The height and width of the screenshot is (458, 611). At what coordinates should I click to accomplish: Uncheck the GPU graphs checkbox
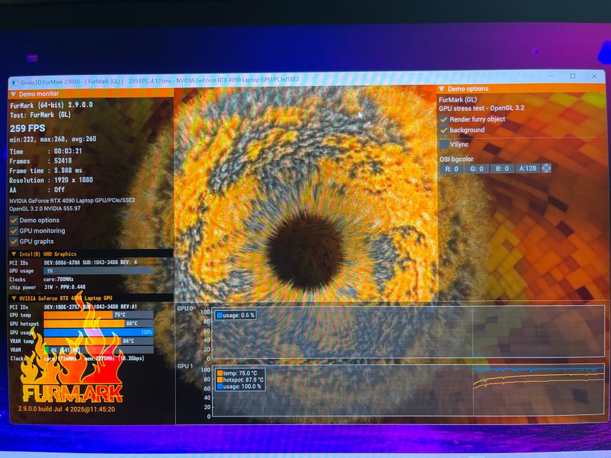(13, 242)
